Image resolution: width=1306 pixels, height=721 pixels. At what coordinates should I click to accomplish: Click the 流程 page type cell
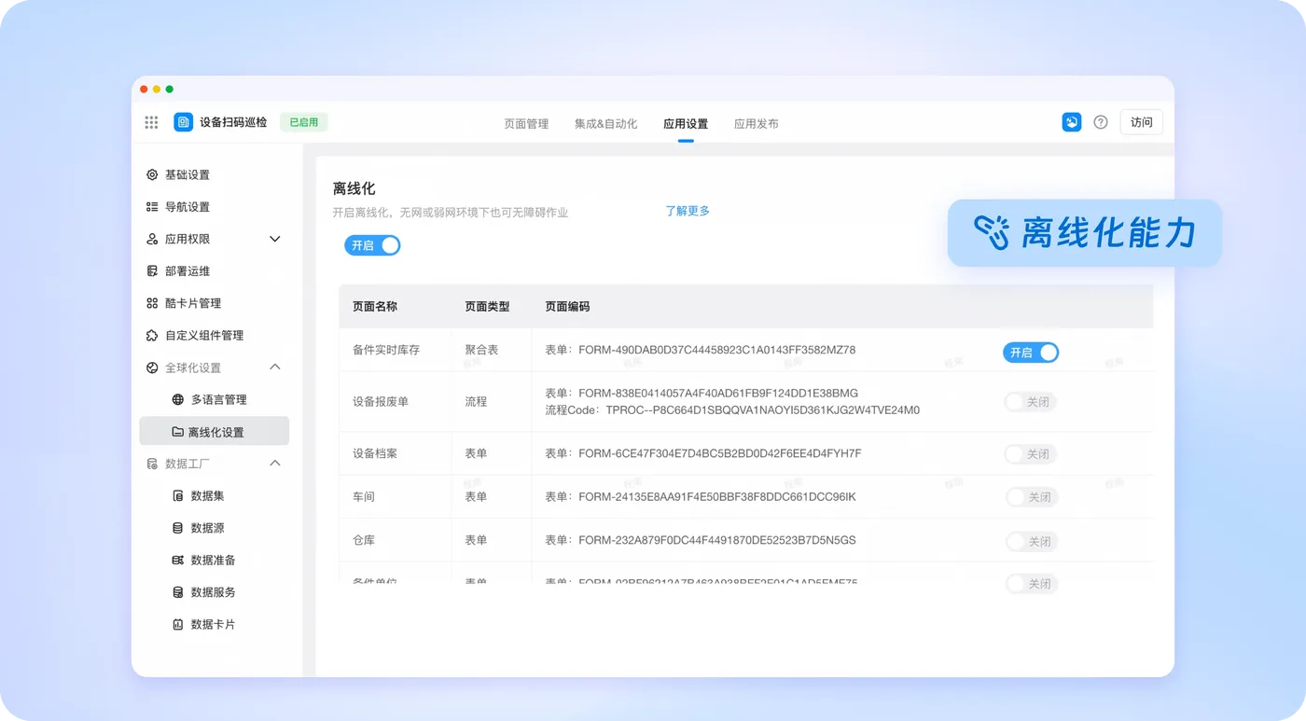(477, 402)
